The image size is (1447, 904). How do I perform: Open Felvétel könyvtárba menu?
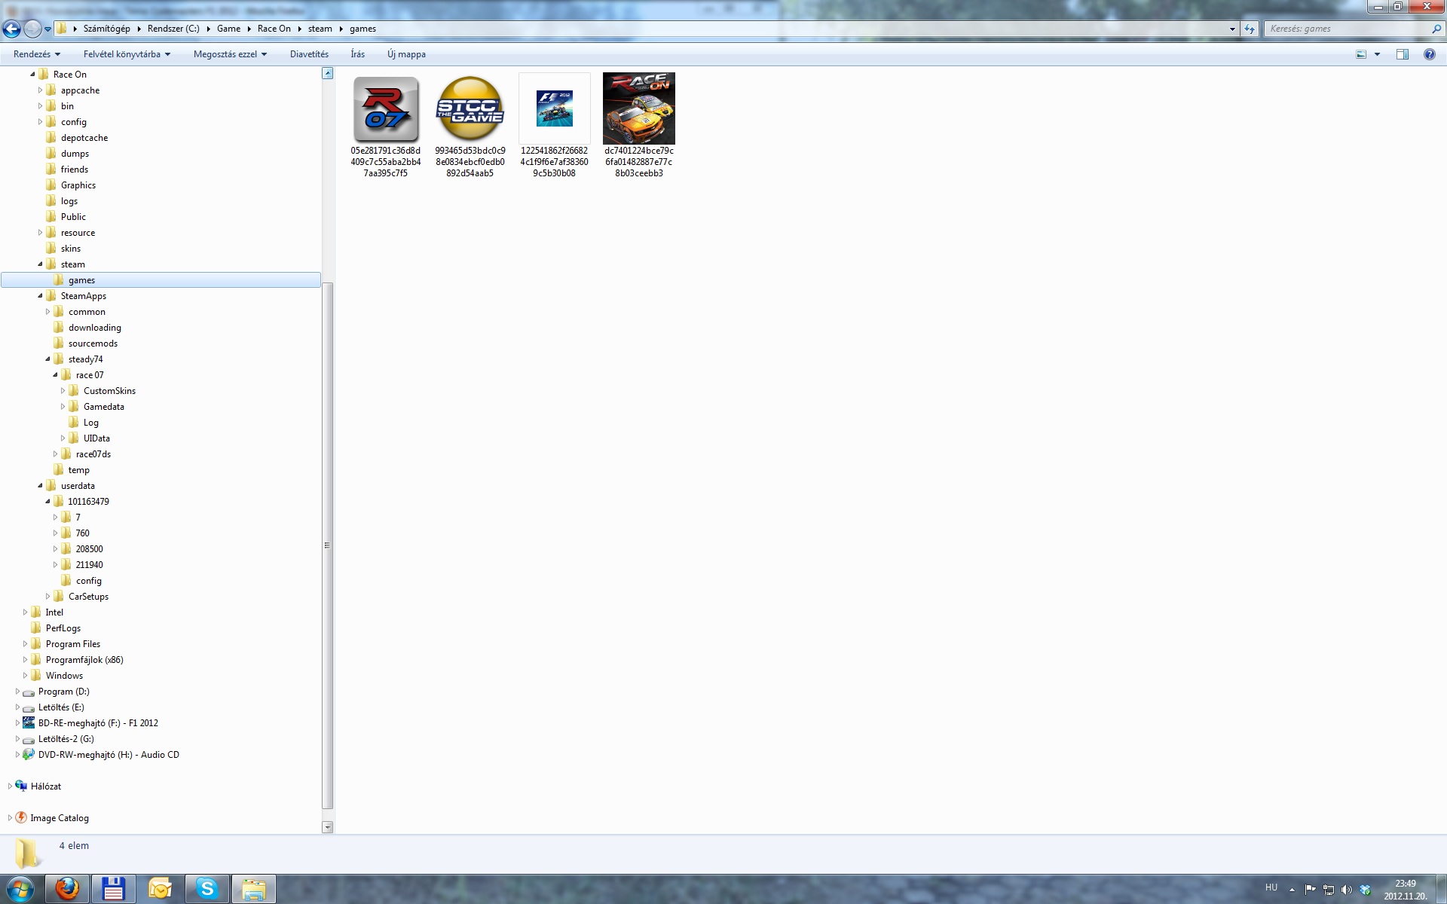point(127,54)
